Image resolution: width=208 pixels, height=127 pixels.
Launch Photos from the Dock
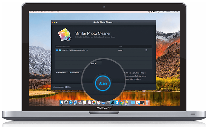coord(94,102)
